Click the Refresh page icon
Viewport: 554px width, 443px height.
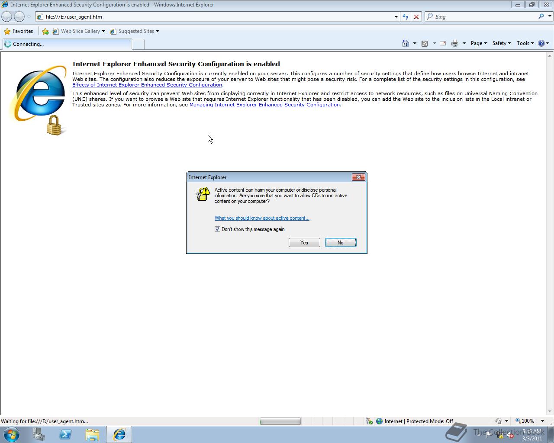click(406, 17)
